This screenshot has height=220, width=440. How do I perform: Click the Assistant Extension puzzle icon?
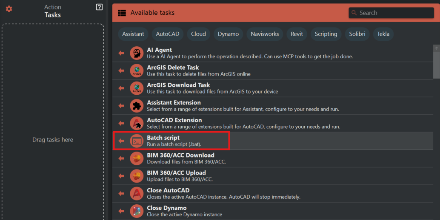[x=137, y=106]
